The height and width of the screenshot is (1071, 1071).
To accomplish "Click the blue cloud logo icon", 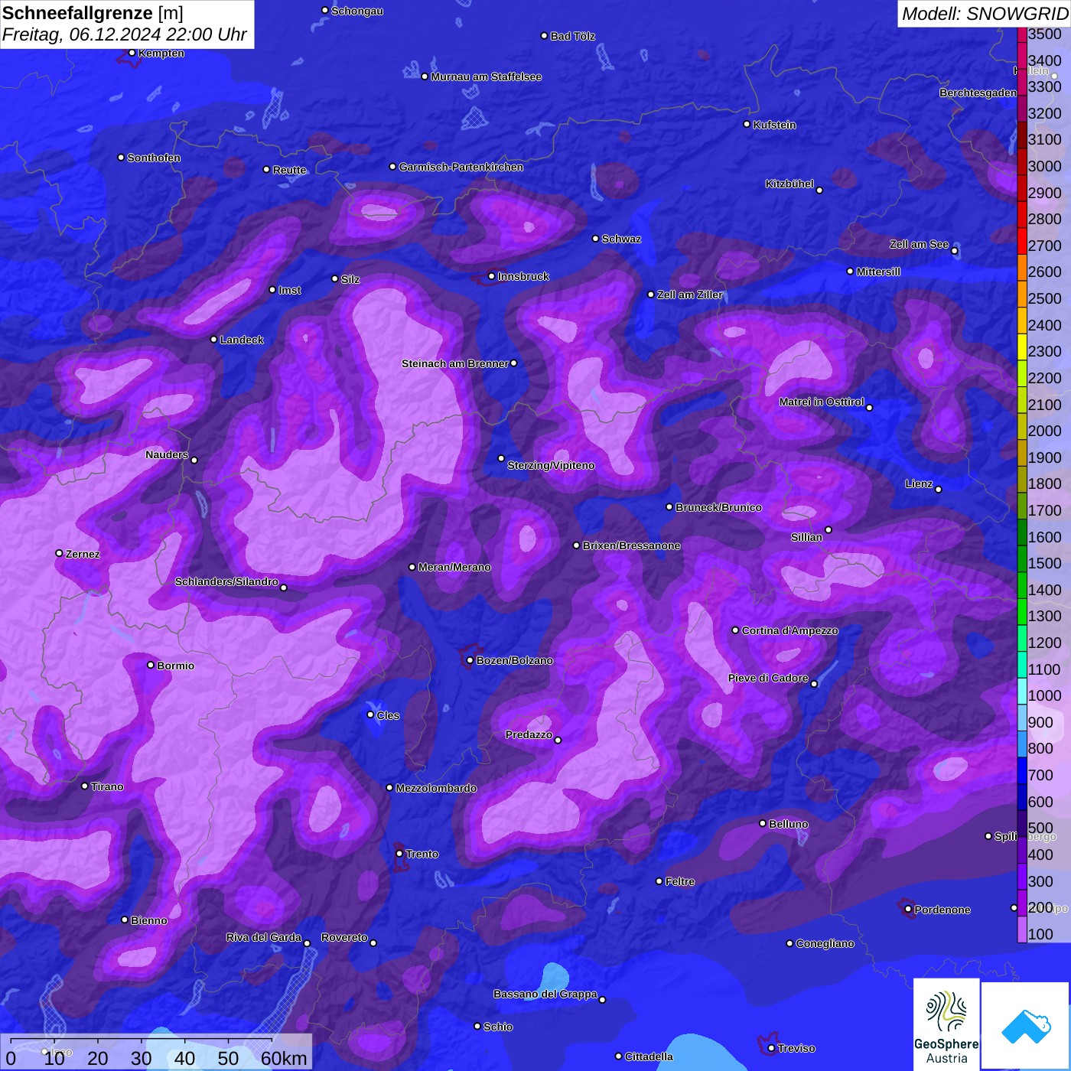I will pos(1025,1026).
